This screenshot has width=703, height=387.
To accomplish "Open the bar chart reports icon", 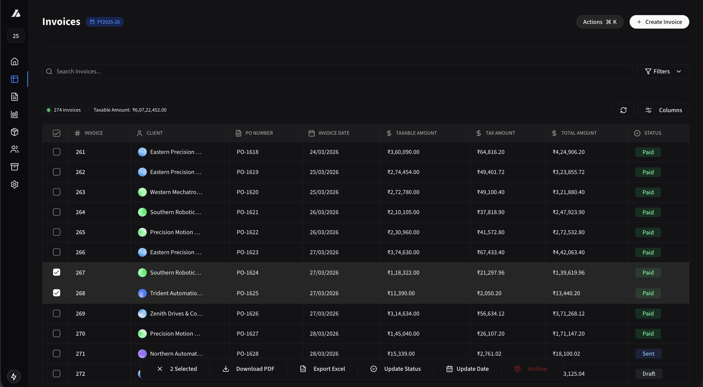I will coord(15,114).
